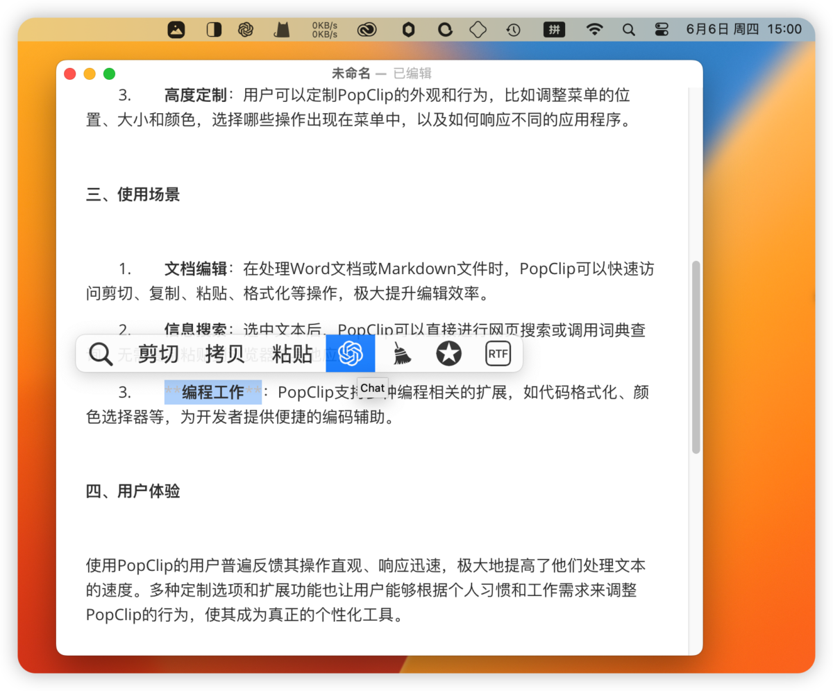Click the bold term 文档编辑

pyautogui.click(x=196, y=268)
